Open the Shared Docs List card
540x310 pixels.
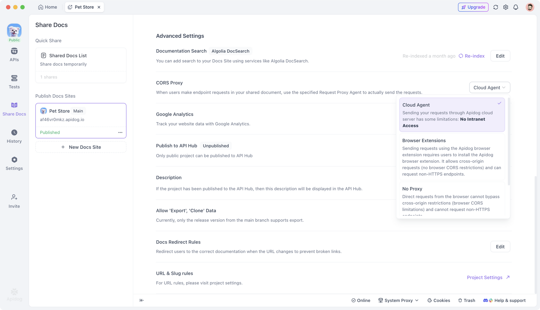point(81,65)
